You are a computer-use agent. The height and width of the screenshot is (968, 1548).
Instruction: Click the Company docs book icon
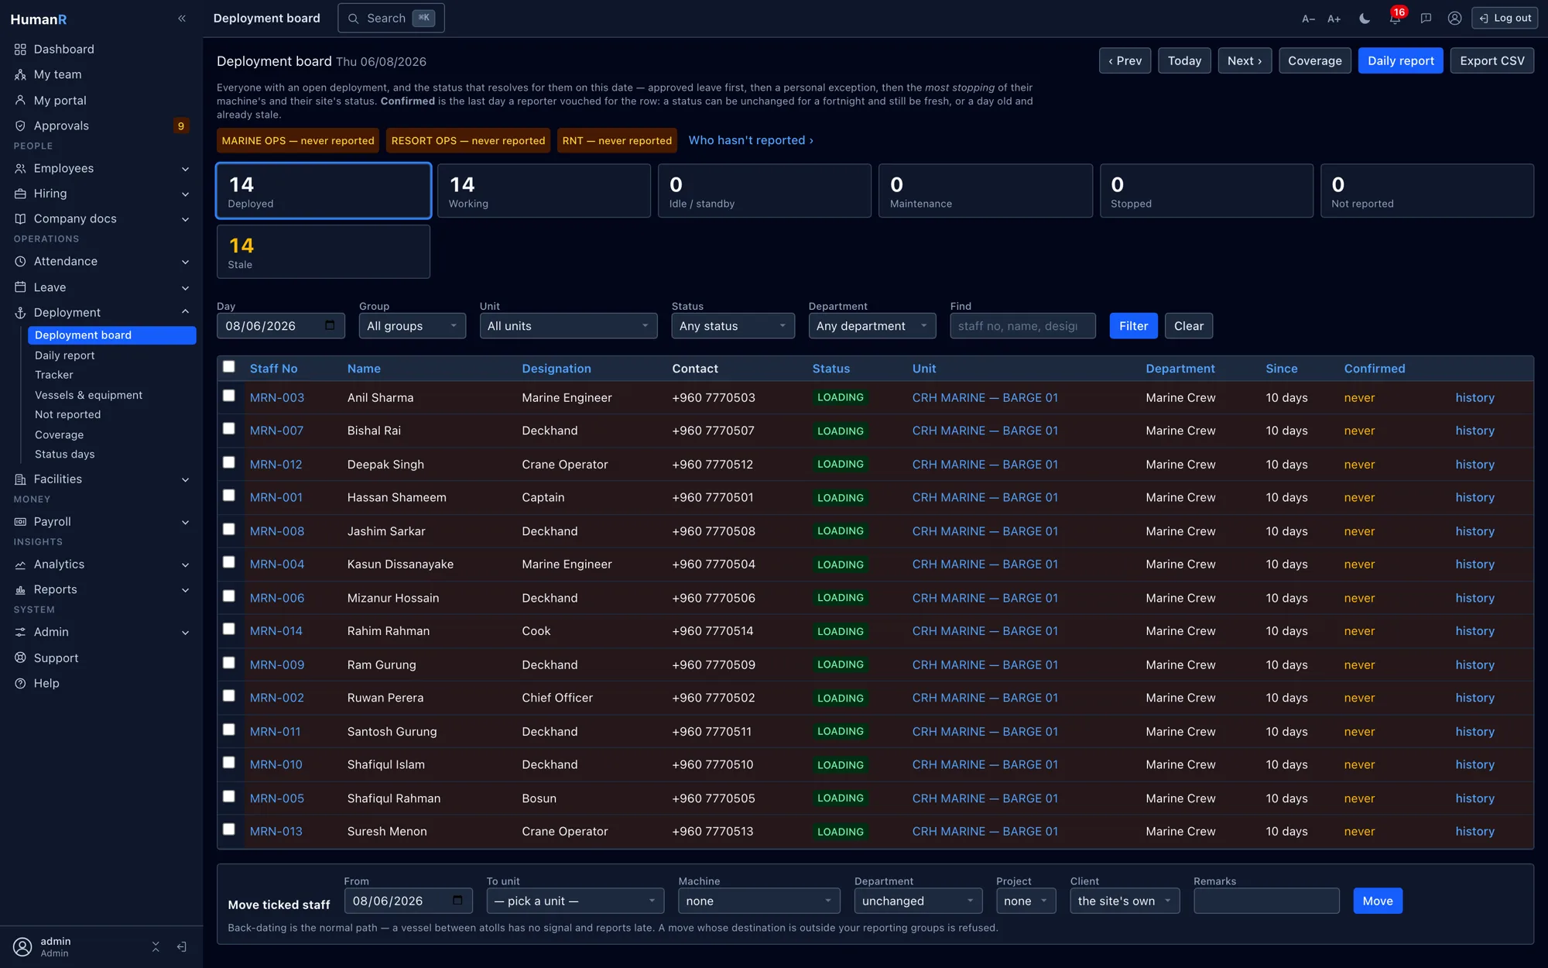click(x=20, y=218)
